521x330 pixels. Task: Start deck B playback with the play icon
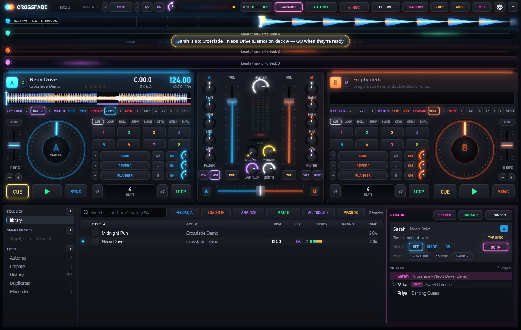coord(474,191)
